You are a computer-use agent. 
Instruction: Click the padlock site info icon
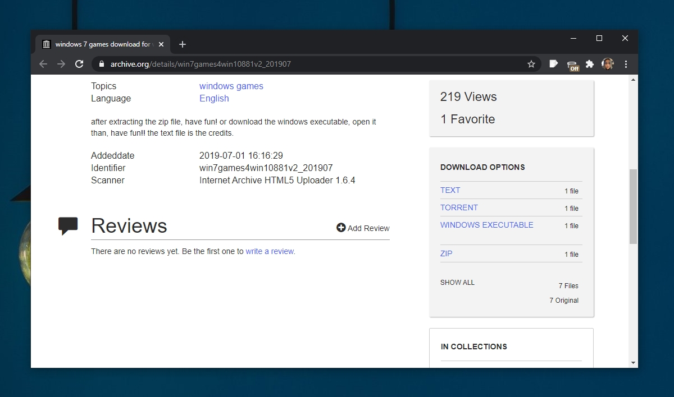click(x=102, y=64)
